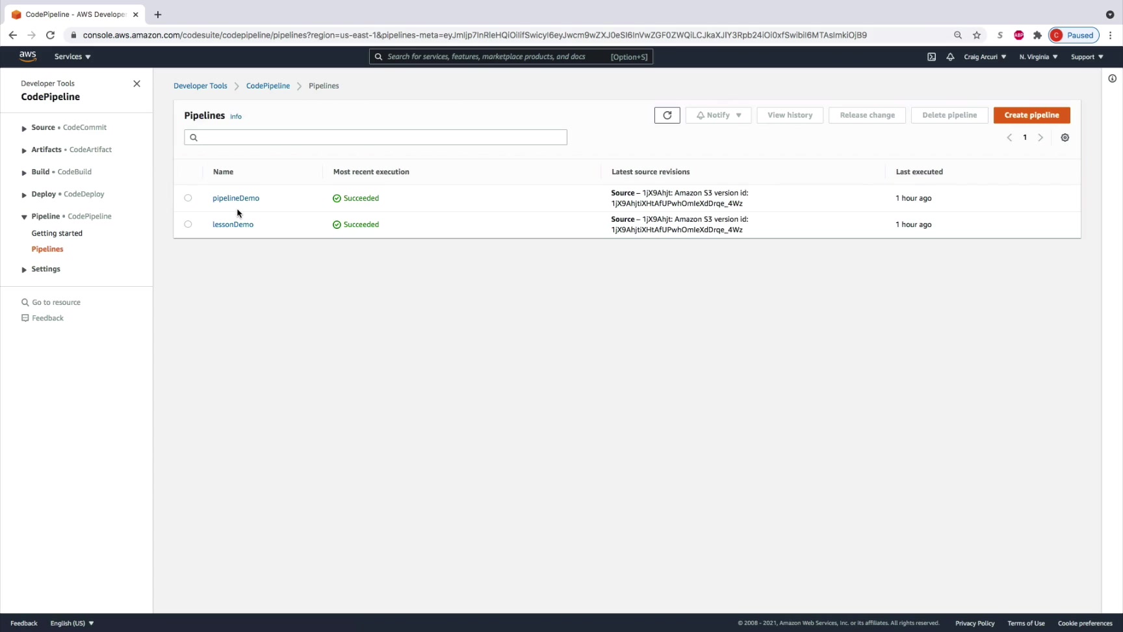Image resolution: width=1123 pixels, height=632 pixels.
Task: Open the notifications bell icon
Action: [x=950, y=57]
